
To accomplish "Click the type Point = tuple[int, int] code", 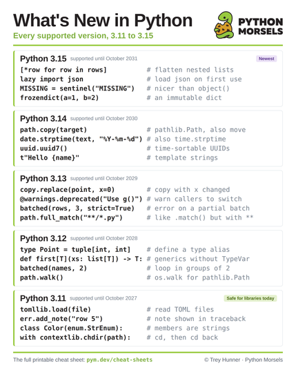I will click(75, 250).
